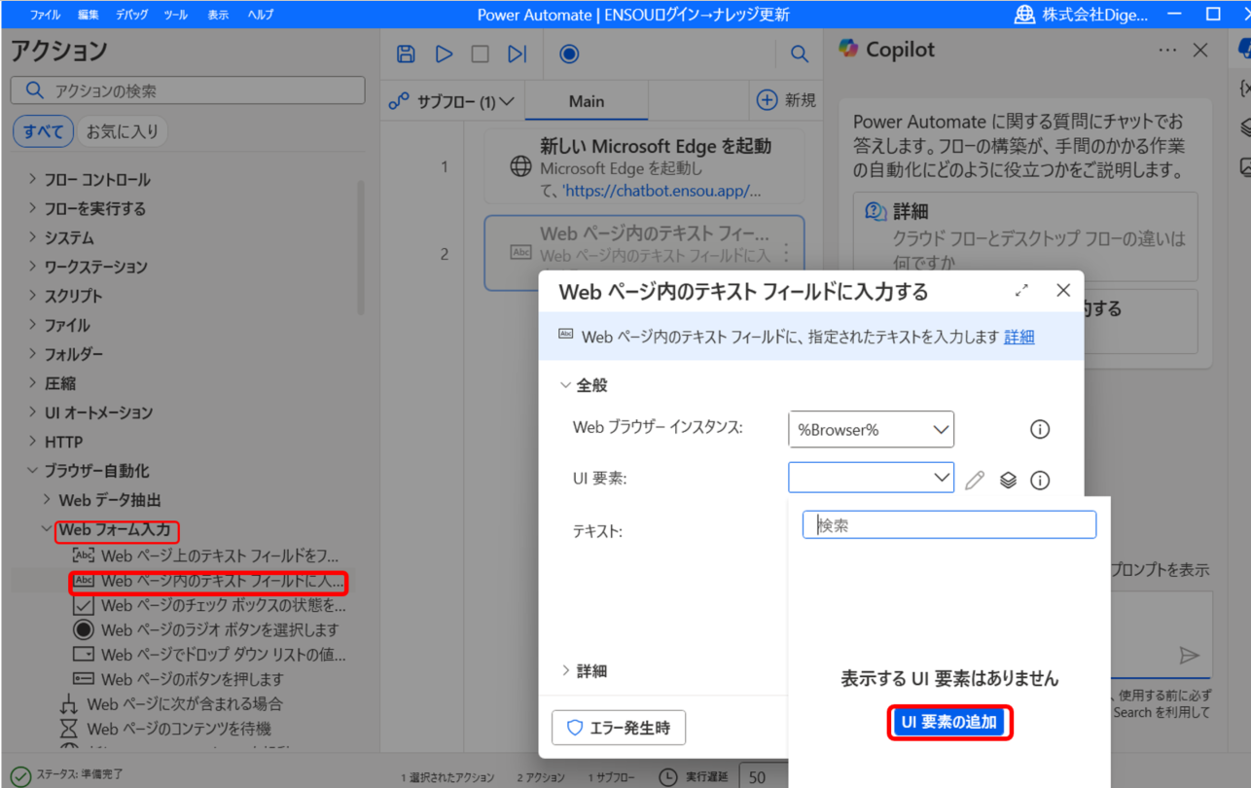Screen dimensions: 1251x788
Task: Focus the アクションの検索 search field
Action: (x=188, y=90)
